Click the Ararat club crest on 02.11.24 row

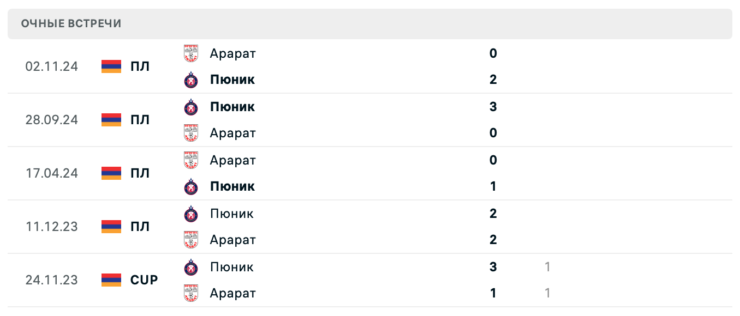point(190,53)
